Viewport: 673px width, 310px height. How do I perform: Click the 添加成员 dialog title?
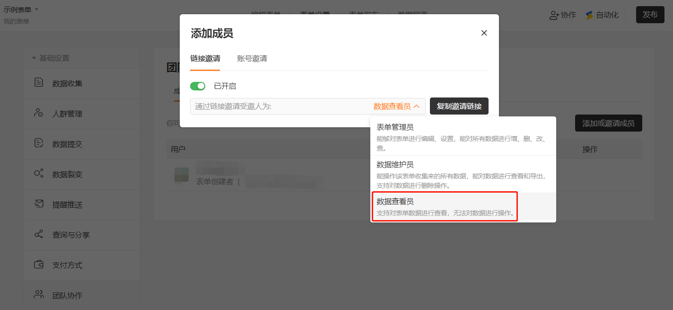[x=212, y=33]
